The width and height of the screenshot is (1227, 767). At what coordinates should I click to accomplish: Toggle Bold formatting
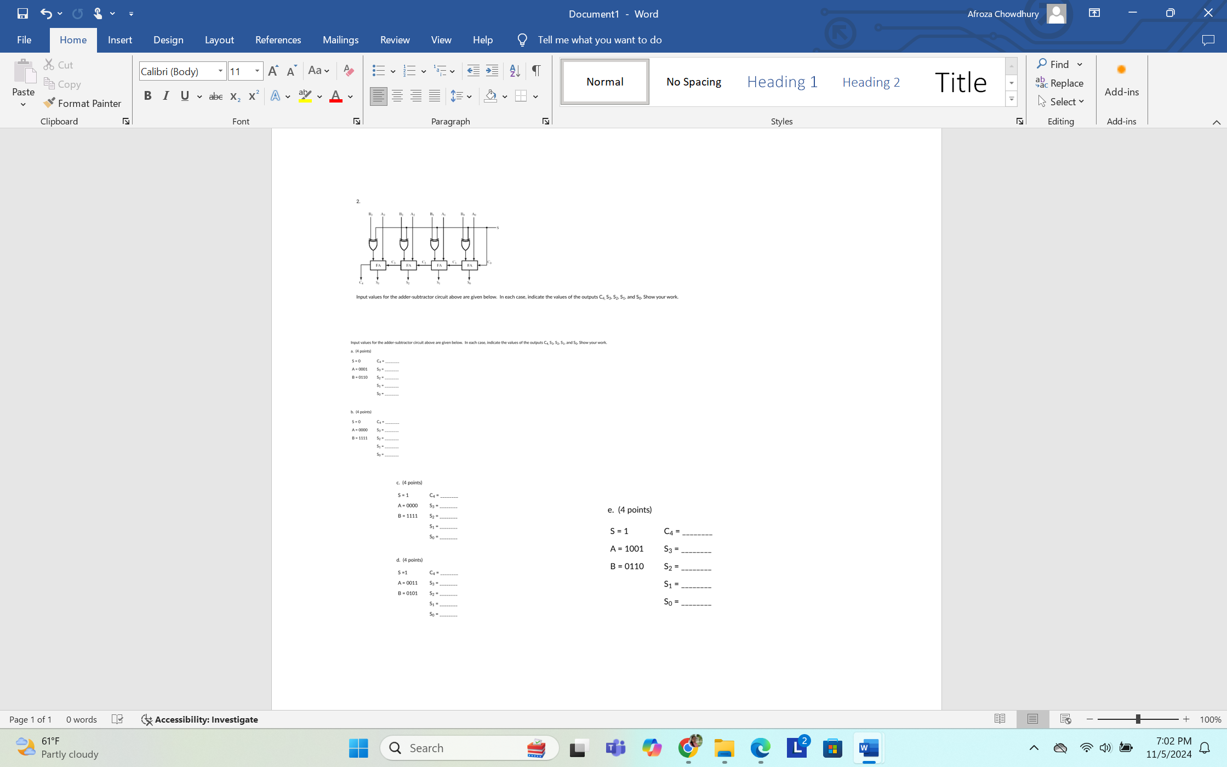coord(147,96)
